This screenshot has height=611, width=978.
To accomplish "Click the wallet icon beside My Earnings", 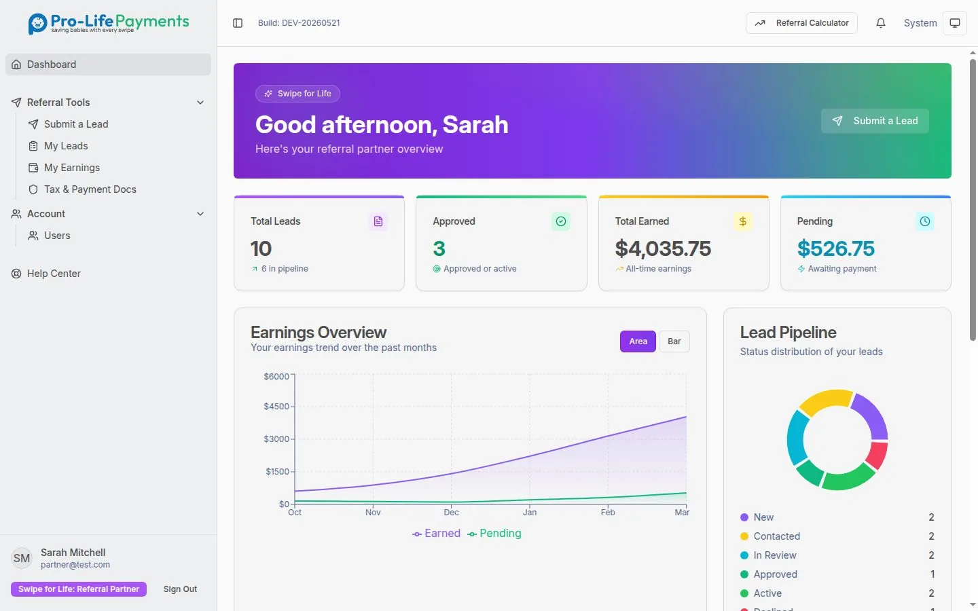I will tap(33, 168).
